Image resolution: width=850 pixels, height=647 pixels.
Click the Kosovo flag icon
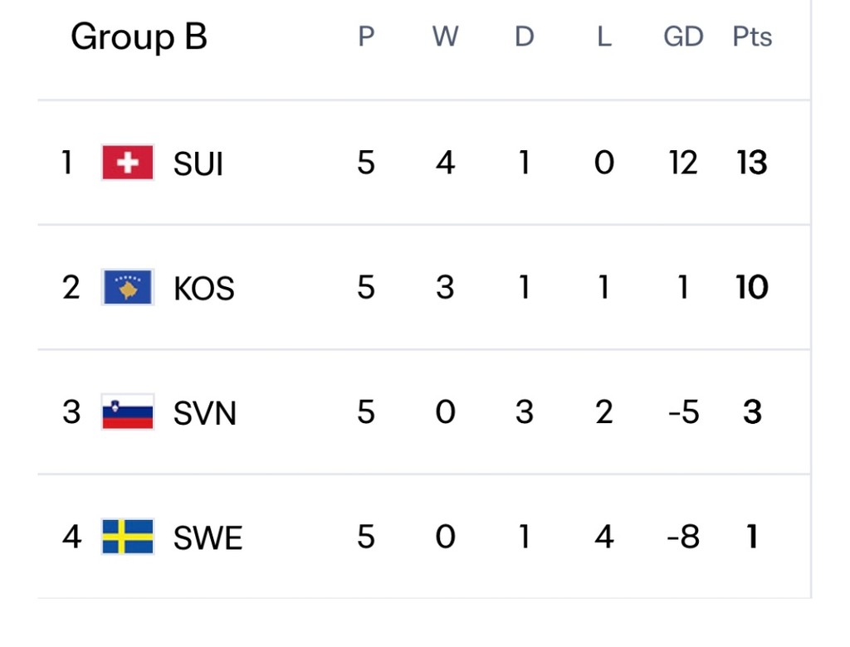128,287
